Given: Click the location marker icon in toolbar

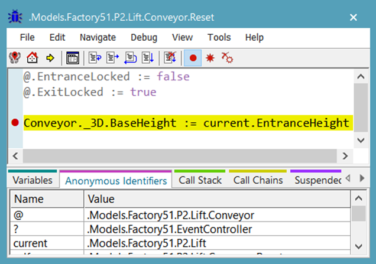Looking at the screenshot, I should [15, 58].
